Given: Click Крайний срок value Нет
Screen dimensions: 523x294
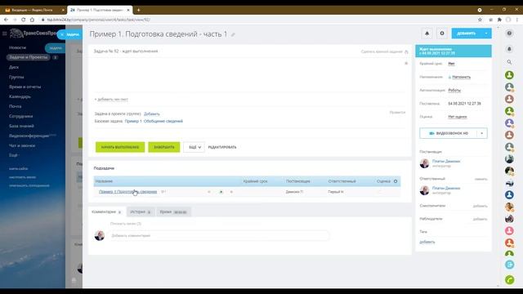Looking at the screenshot, I should [451, 64].
